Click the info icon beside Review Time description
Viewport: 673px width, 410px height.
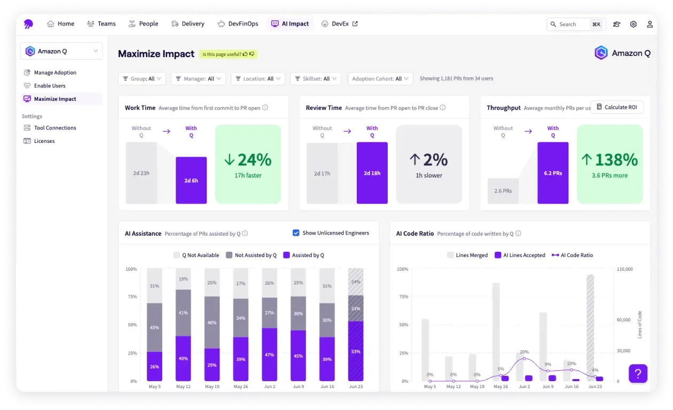click(x=442, y=108)
